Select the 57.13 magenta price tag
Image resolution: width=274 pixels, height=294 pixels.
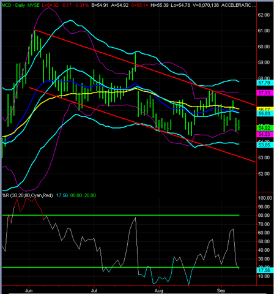tap(264, 93)
